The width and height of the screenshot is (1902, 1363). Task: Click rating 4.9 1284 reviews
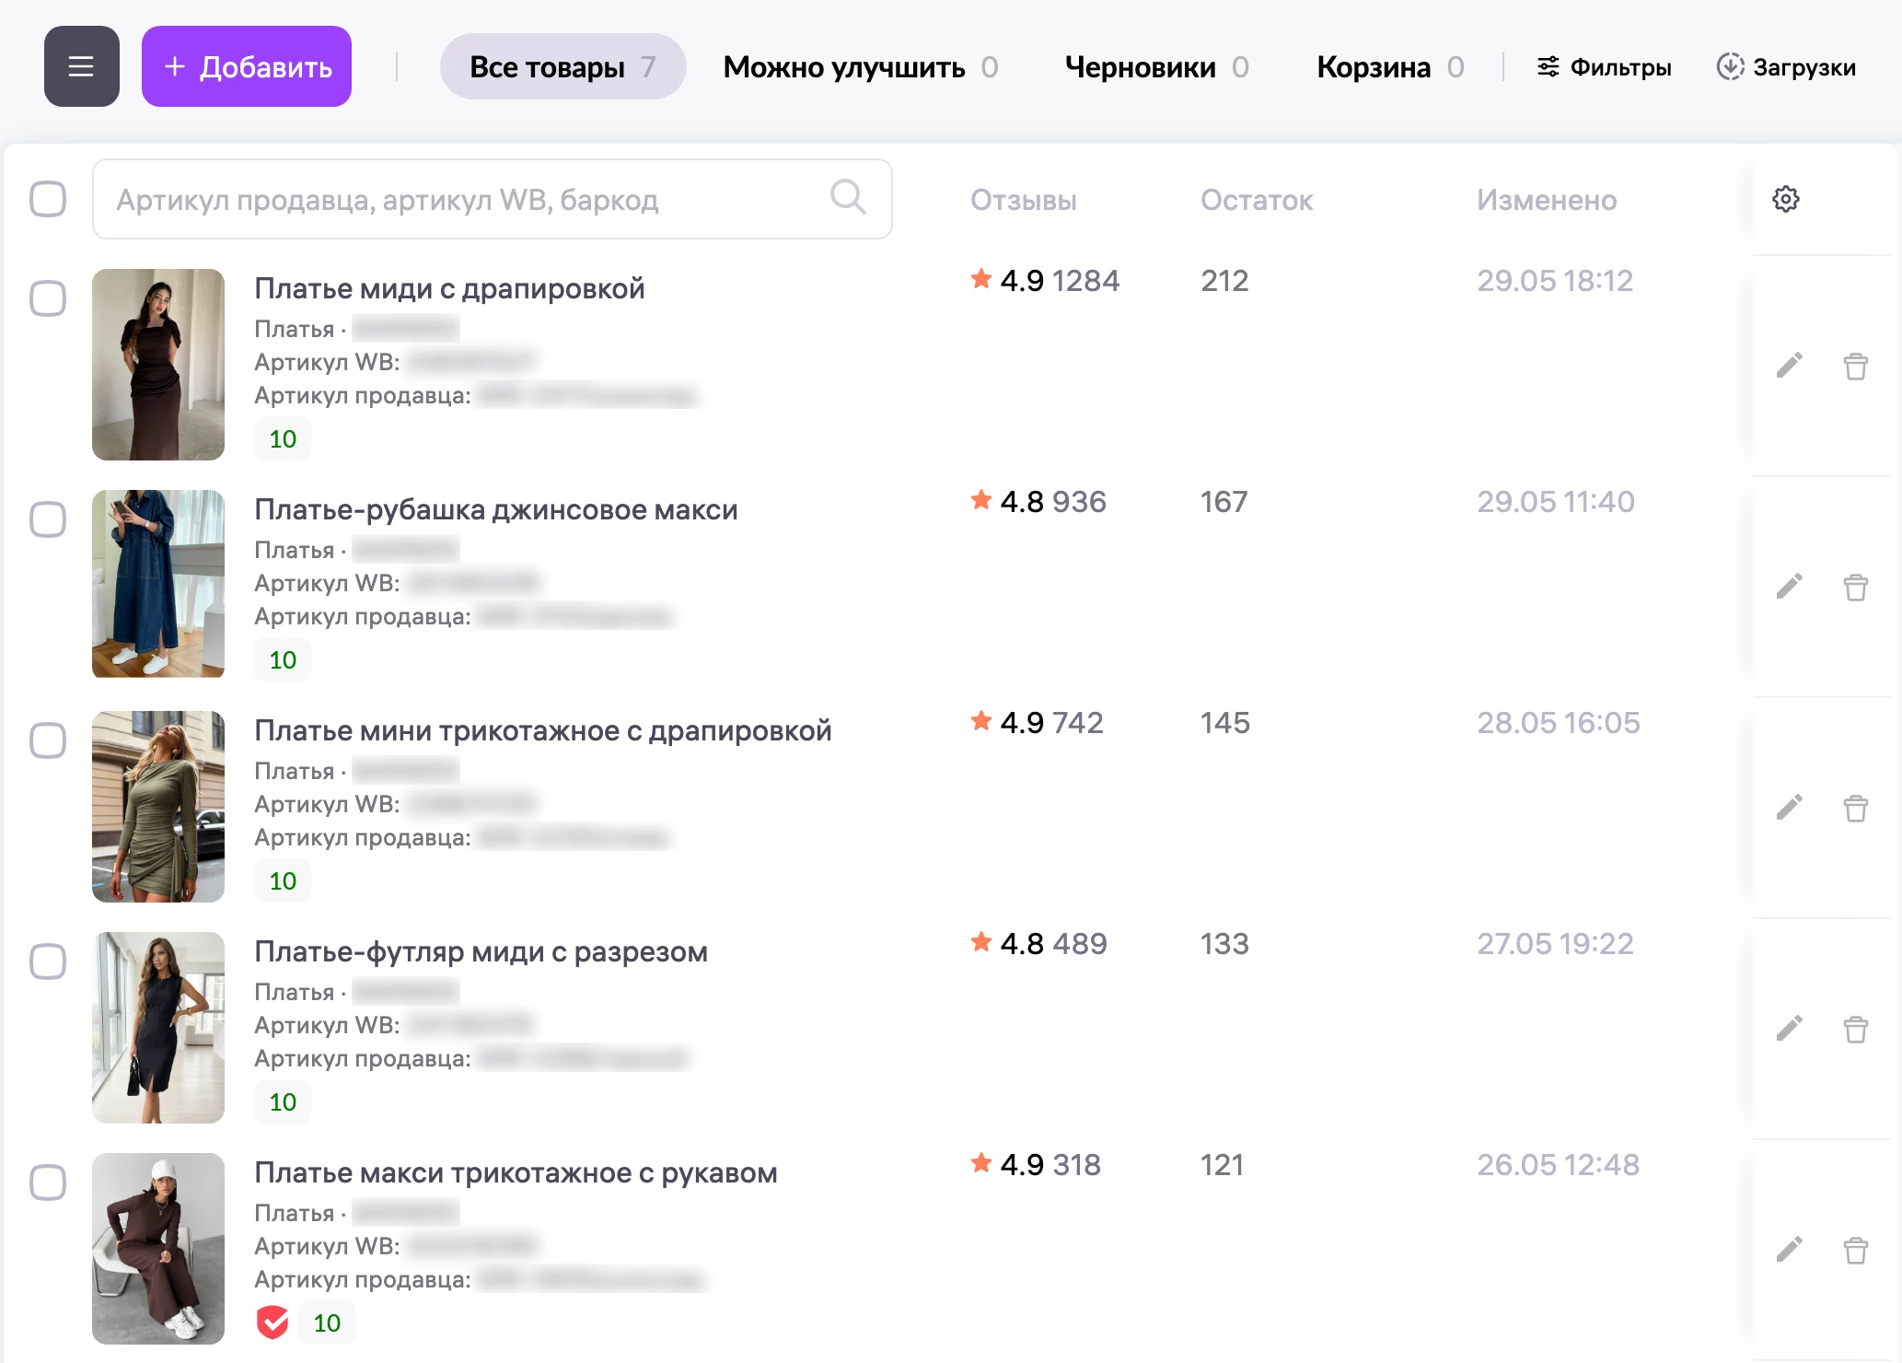(1045, 280)
